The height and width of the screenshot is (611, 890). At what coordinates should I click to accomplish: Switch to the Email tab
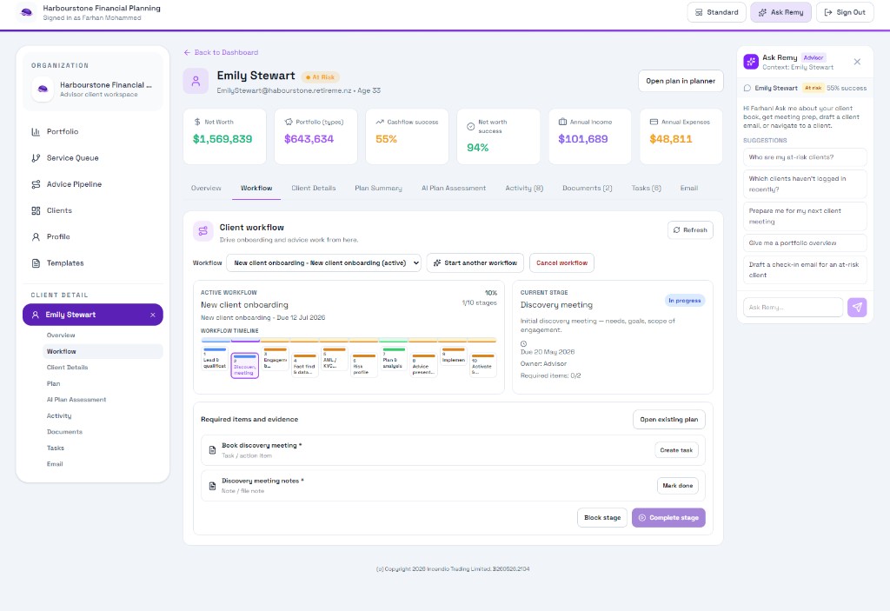click(x=689, y=188)
